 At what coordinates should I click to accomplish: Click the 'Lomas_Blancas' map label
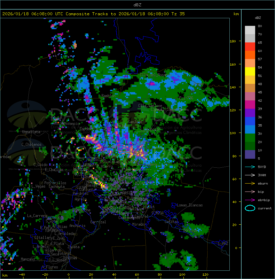tap(190, 205)
